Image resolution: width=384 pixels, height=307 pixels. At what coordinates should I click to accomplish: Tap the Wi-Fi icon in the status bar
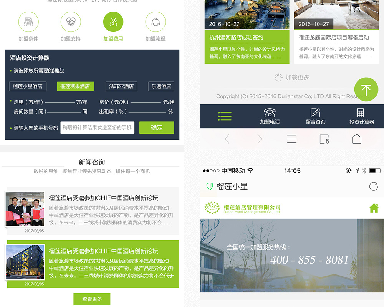250,170
